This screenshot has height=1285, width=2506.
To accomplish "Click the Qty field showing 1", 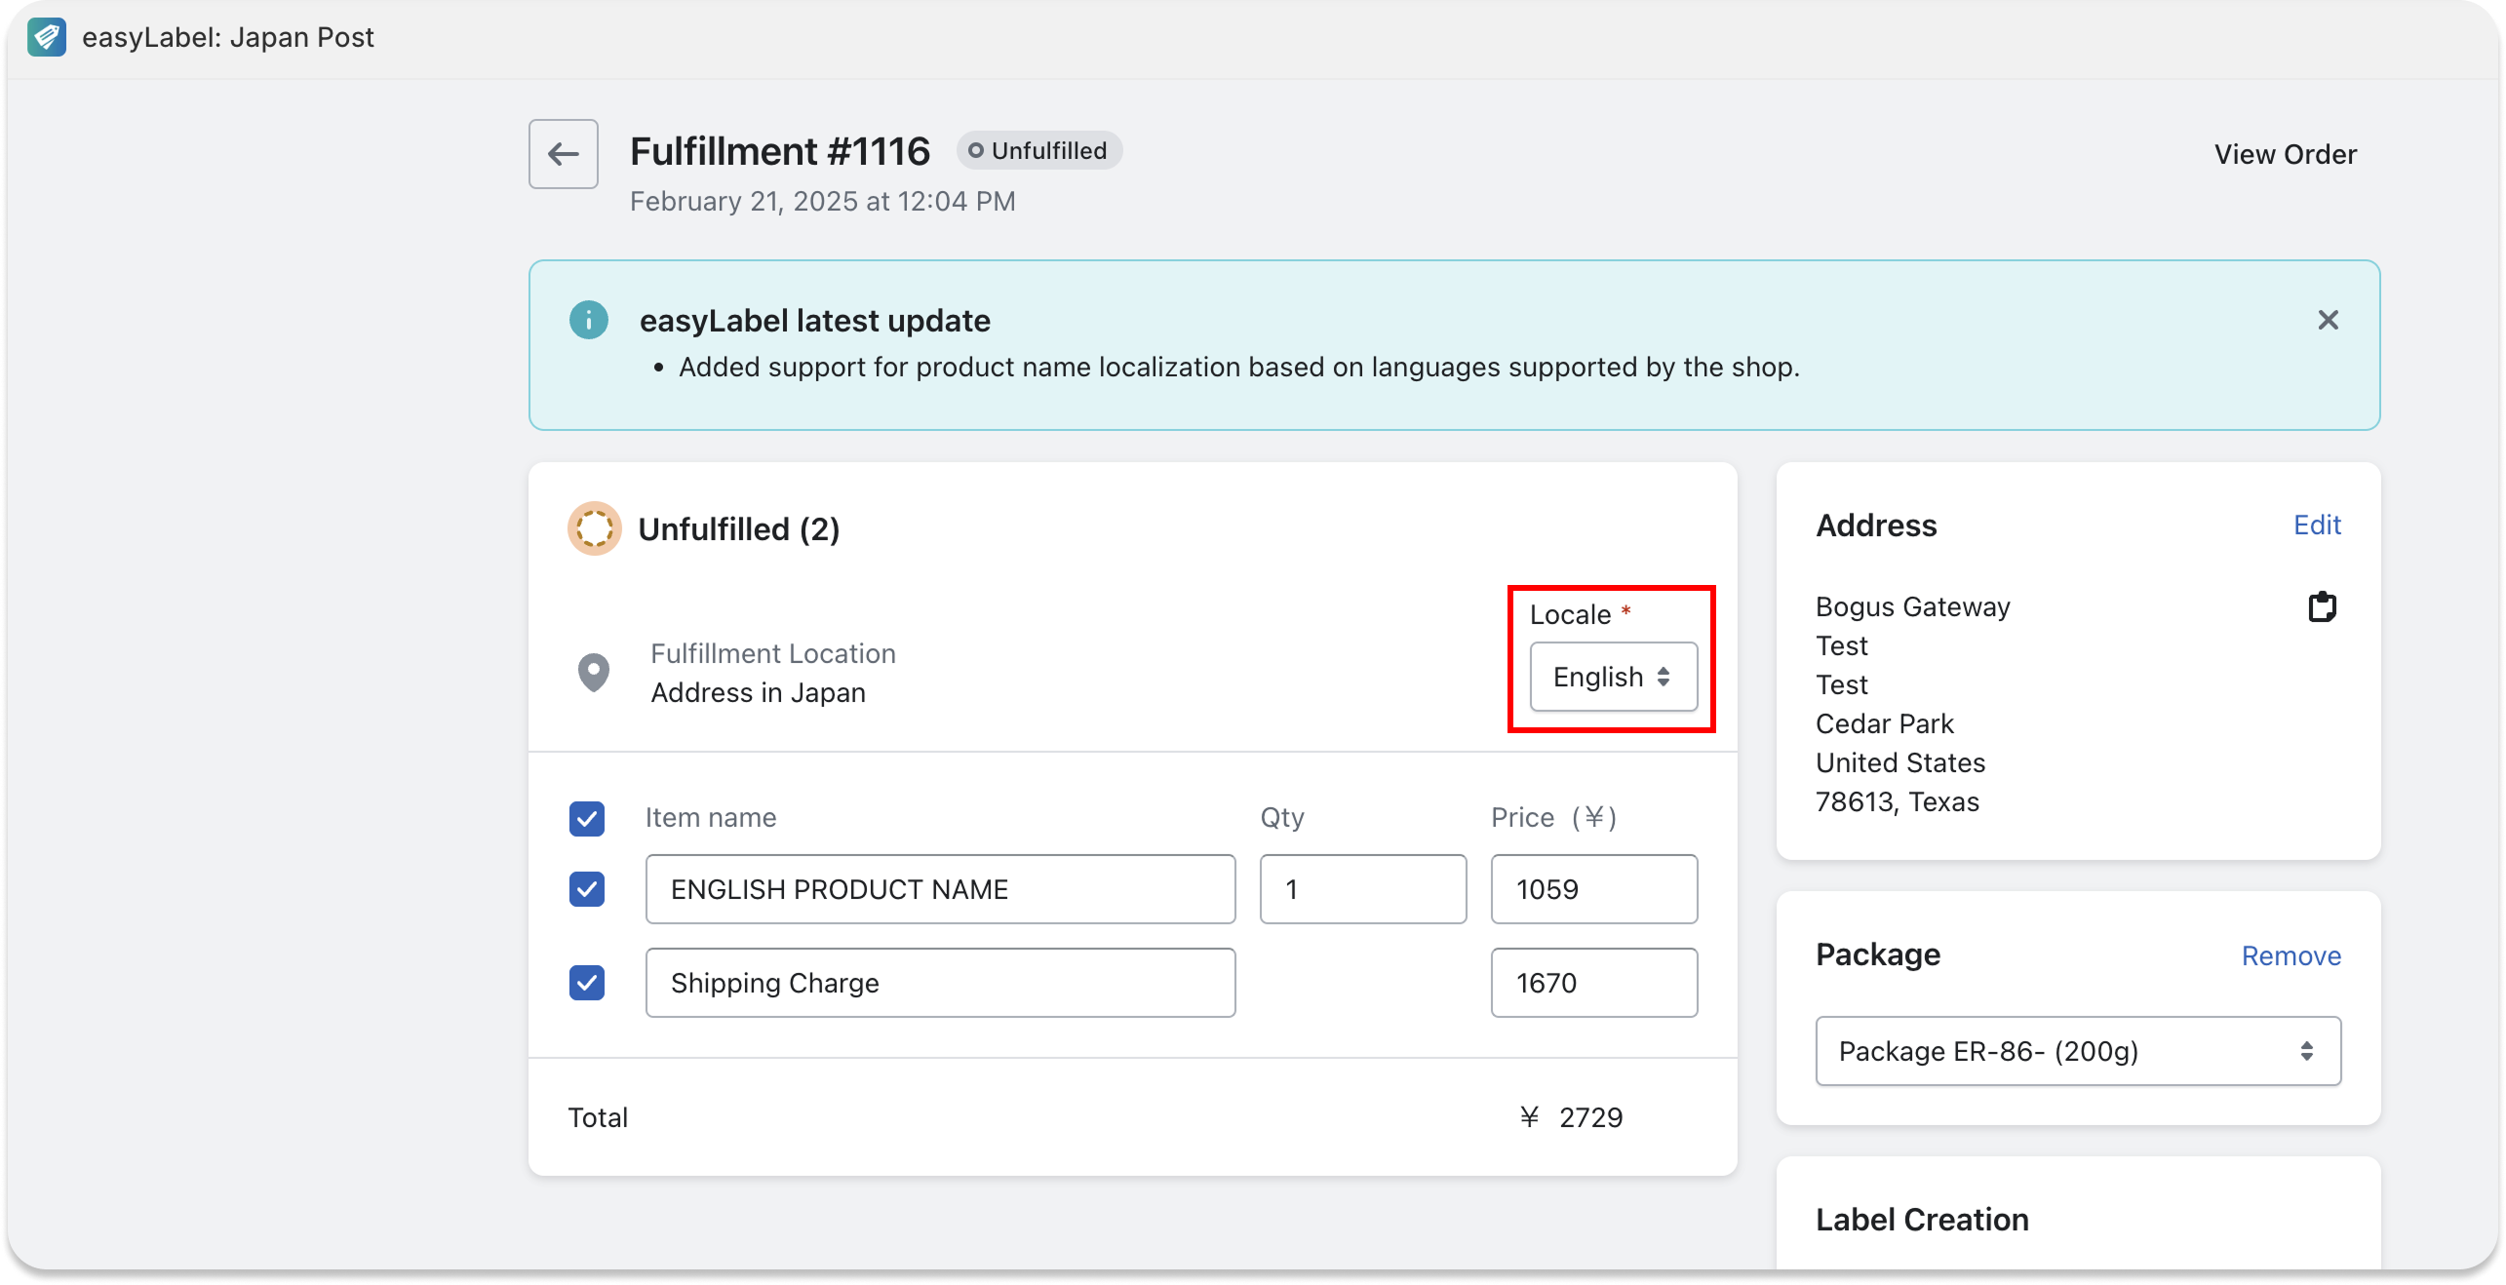I will pos(1362,888).
